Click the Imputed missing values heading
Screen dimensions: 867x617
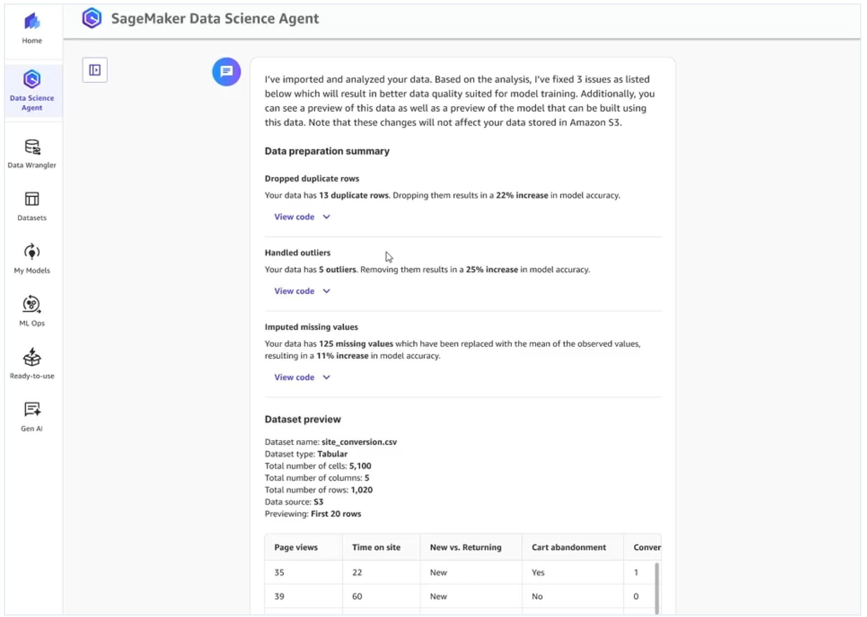pyautogui.click(x=311, y=327)
